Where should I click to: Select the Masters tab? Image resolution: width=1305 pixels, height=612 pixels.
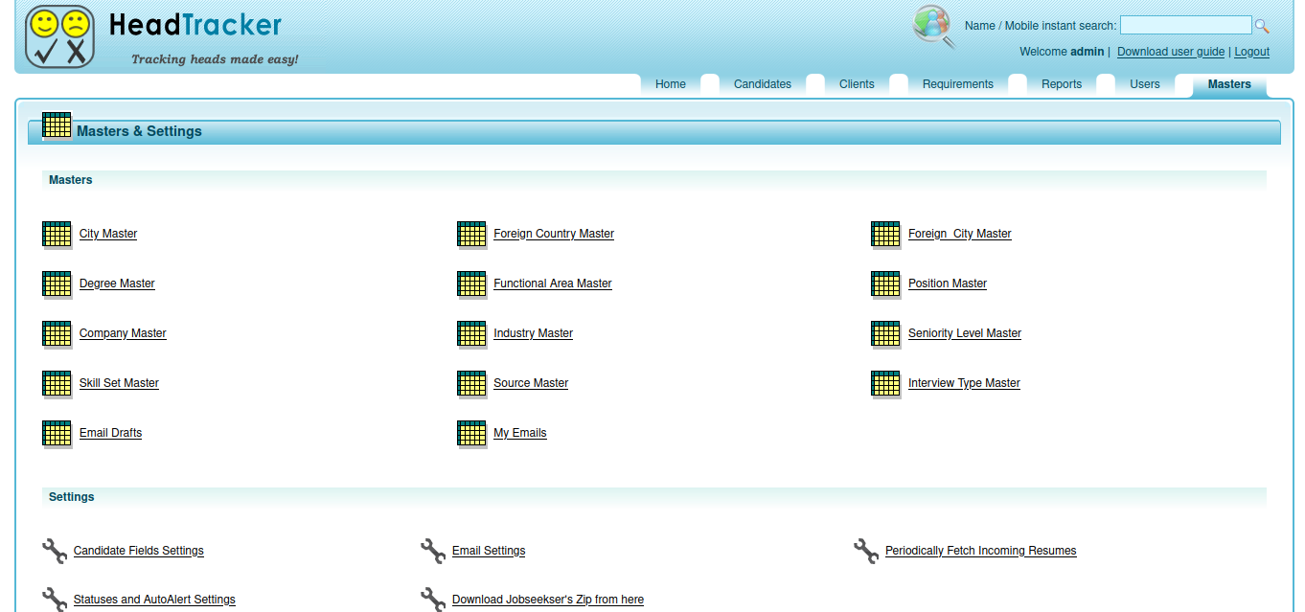pyautogui.click(x=1229, y=84)
